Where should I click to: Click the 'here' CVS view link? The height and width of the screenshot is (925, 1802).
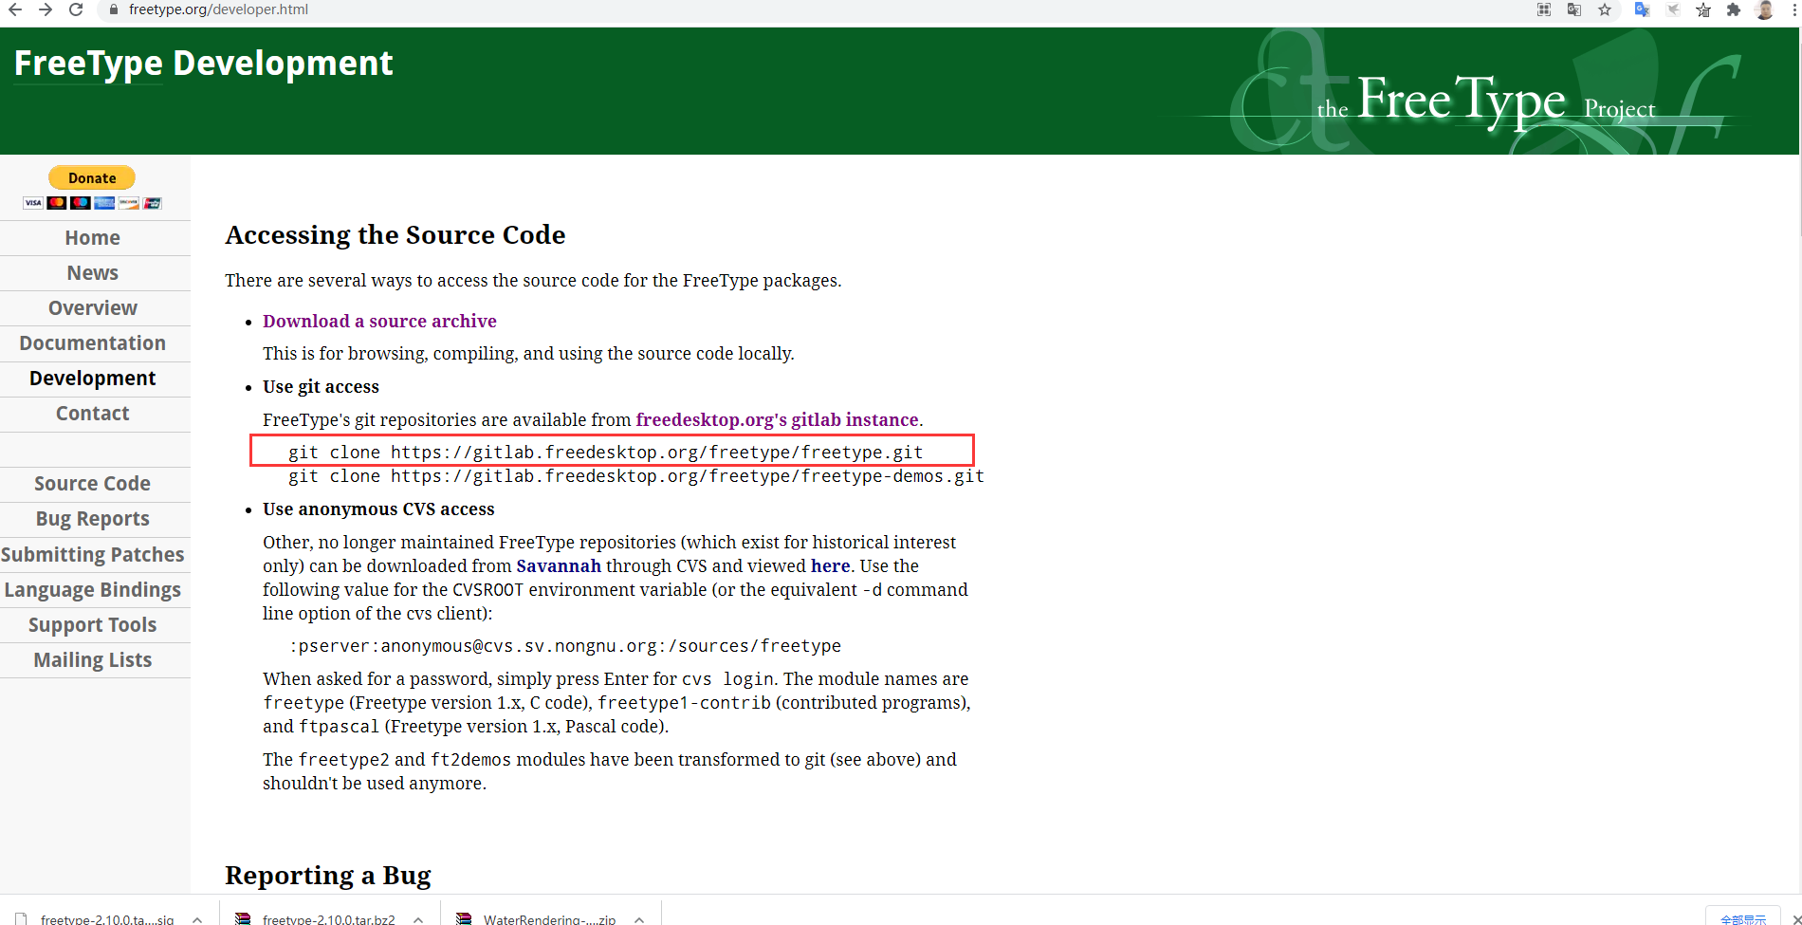tap(830, 566)
